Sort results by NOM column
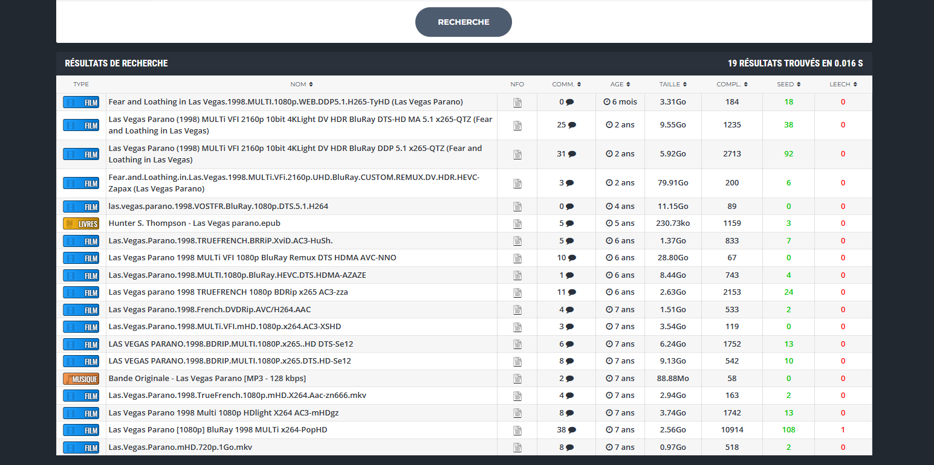This screenshot has height=465, width=934. pos(301,85)
